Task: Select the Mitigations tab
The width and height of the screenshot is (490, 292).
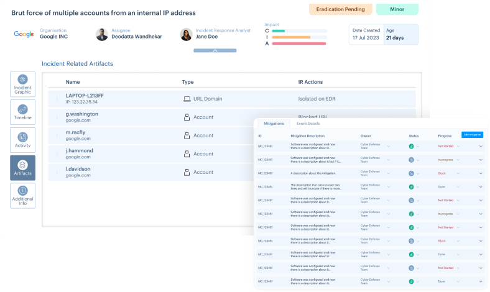Action: [x=274, y=124]
